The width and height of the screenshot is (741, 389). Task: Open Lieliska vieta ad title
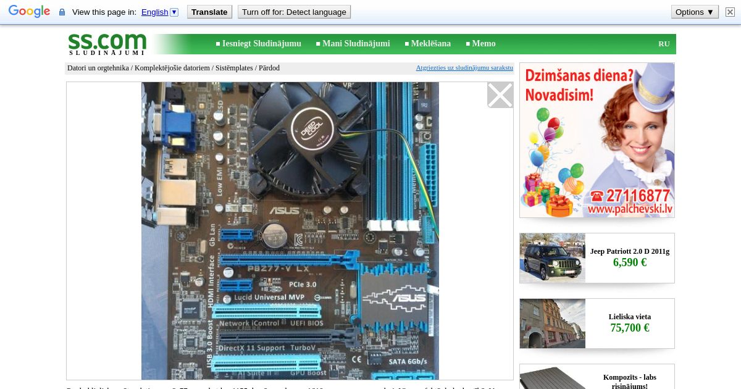point(630,317)
